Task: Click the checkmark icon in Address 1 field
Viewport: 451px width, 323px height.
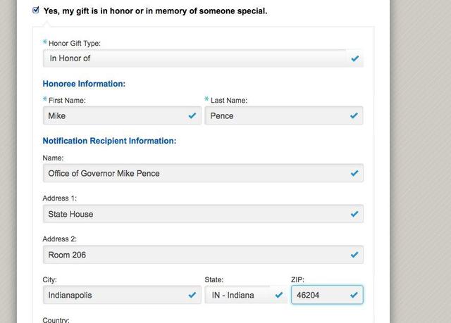Action: (354, 214)
